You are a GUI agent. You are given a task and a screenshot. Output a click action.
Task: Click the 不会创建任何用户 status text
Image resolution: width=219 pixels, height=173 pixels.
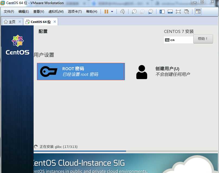[173, 74]
